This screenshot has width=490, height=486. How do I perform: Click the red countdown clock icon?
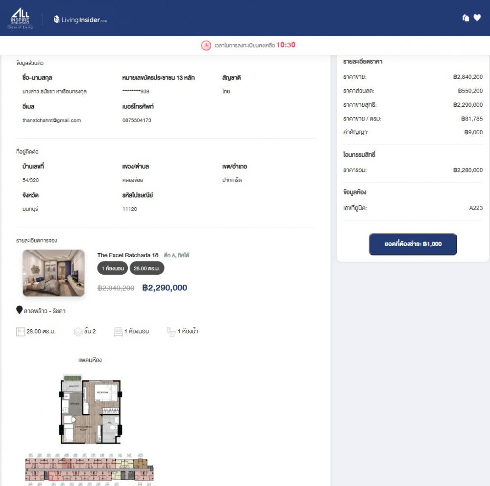pos(206,45)
